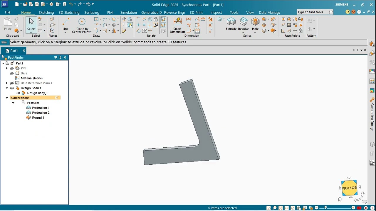Click the Open folder icon
Image resolution: width=376 pixels, height=211 pixels.
25,4
